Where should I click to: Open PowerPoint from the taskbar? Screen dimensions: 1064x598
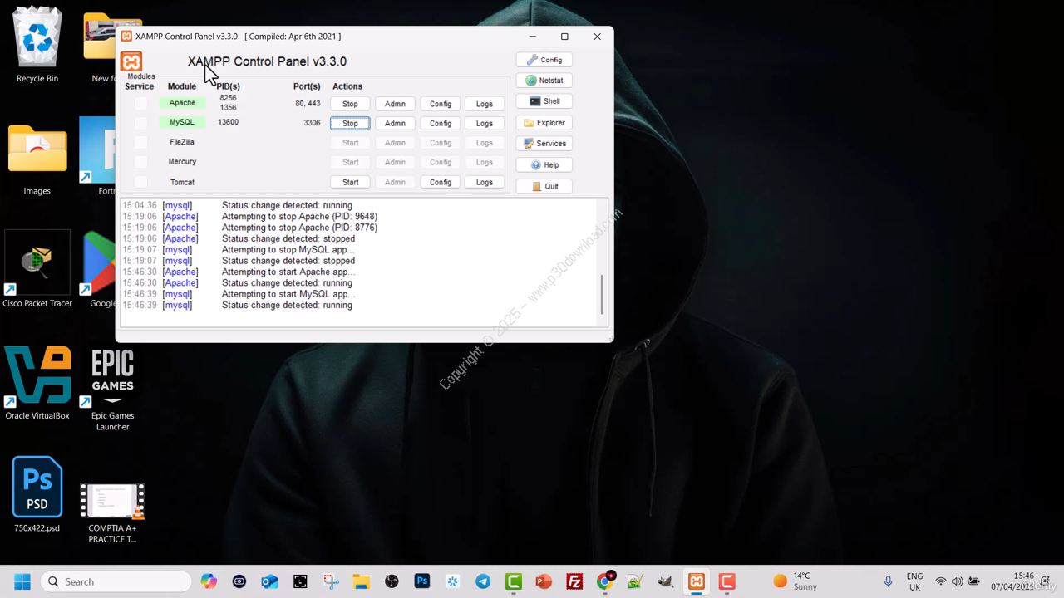(x=544, y=581)
